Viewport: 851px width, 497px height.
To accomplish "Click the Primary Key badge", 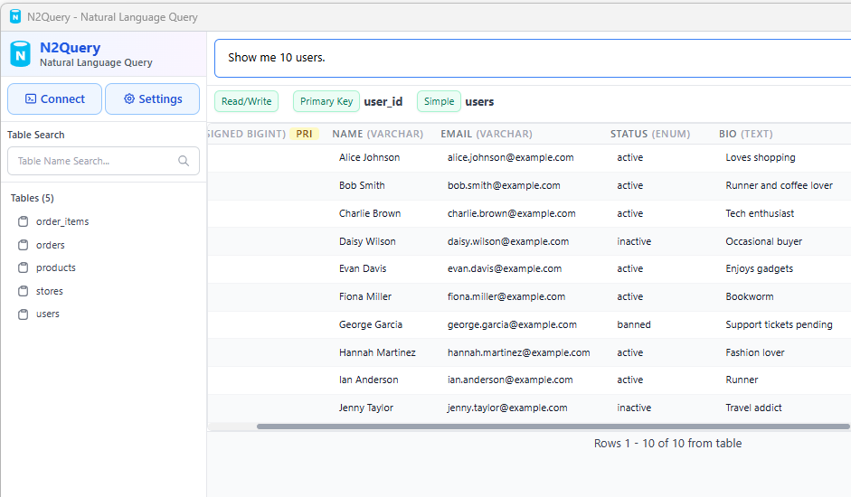I will coord(326,101).
